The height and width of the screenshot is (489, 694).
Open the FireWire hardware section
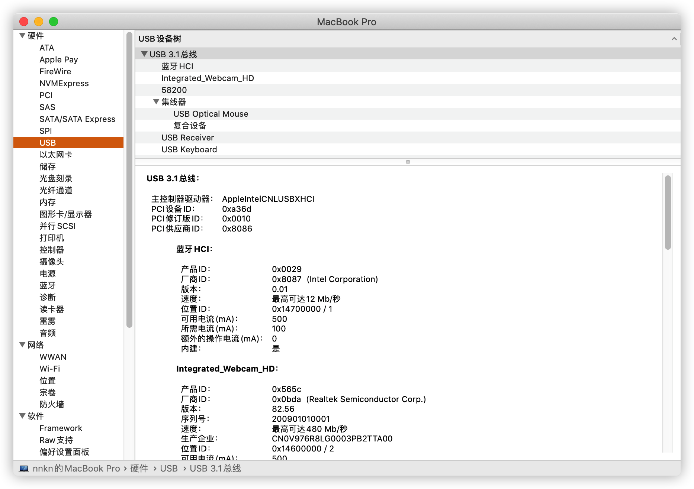pos(55,71)
